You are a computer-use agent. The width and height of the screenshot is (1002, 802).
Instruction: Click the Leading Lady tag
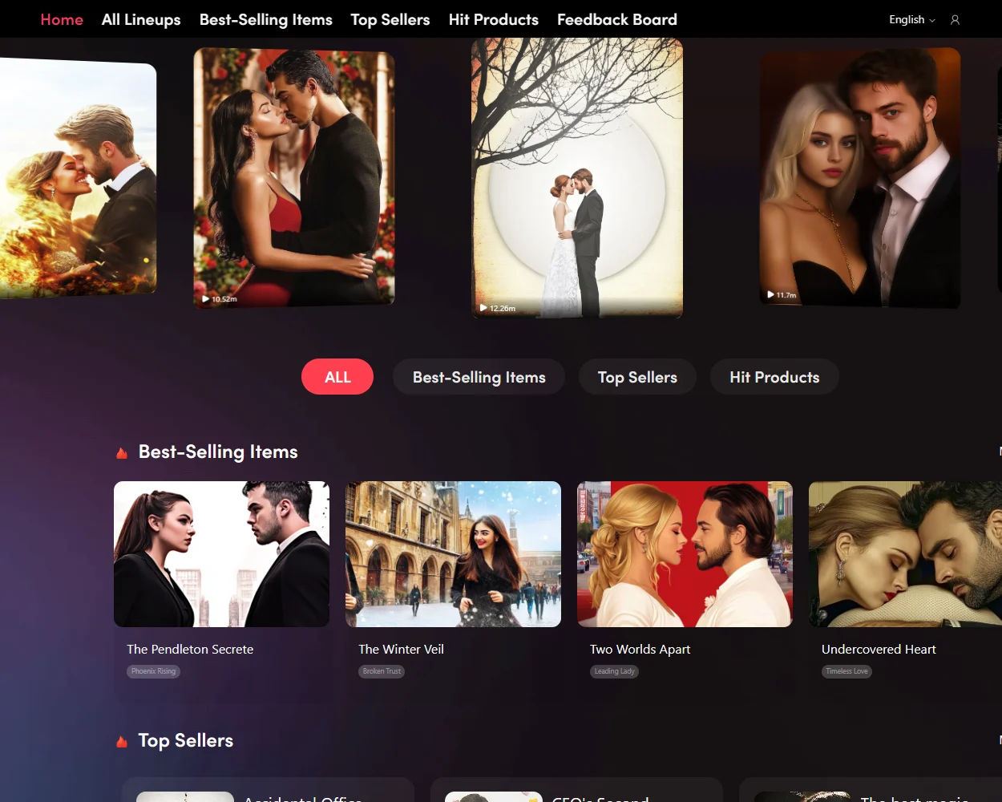pyautogui.click(x=614, y=671)
